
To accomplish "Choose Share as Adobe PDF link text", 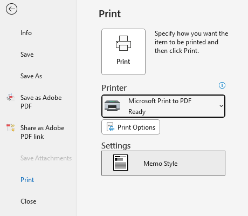I will (x=43, y=132).
